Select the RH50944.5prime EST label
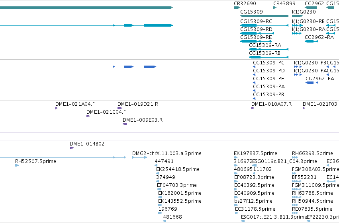 click(312, 201)
